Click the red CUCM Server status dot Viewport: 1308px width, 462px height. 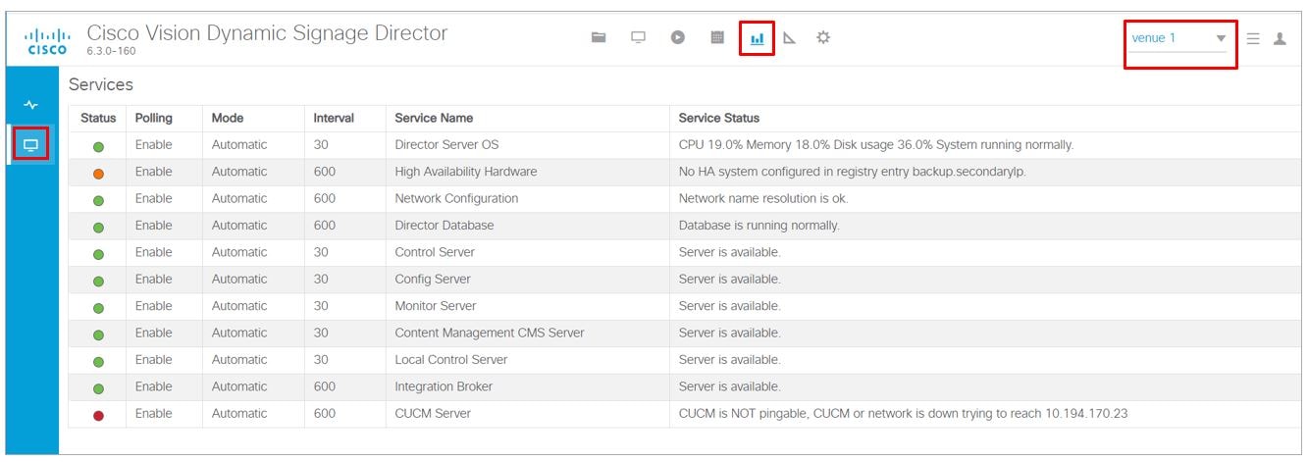(98, 415)
